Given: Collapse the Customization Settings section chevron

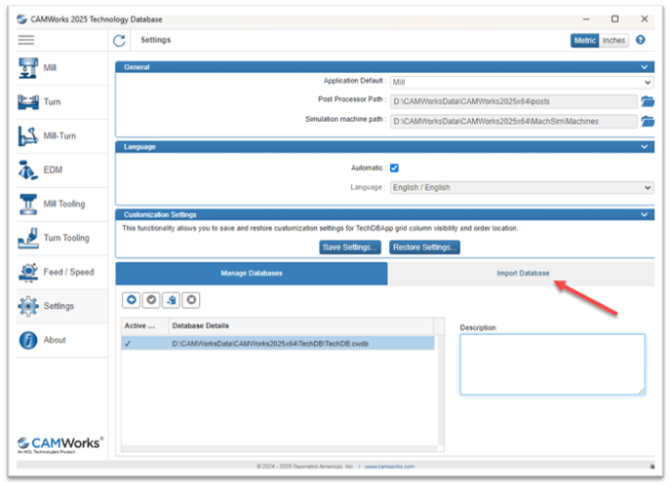Looking at the screenshot, I should [644, 215].
